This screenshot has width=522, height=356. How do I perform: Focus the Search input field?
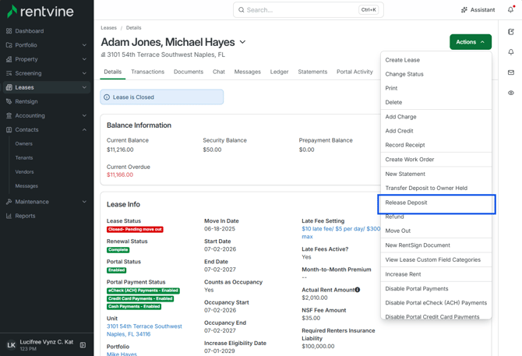pyautogui.click(x=309, y=10)
